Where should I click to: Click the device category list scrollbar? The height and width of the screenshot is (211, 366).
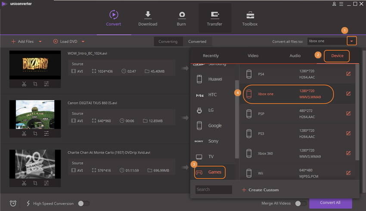[237, 119]
